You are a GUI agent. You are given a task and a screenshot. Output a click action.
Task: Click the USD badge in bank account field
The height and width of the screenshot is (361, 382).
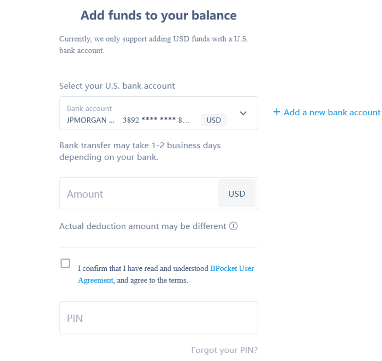click(213, 120)
